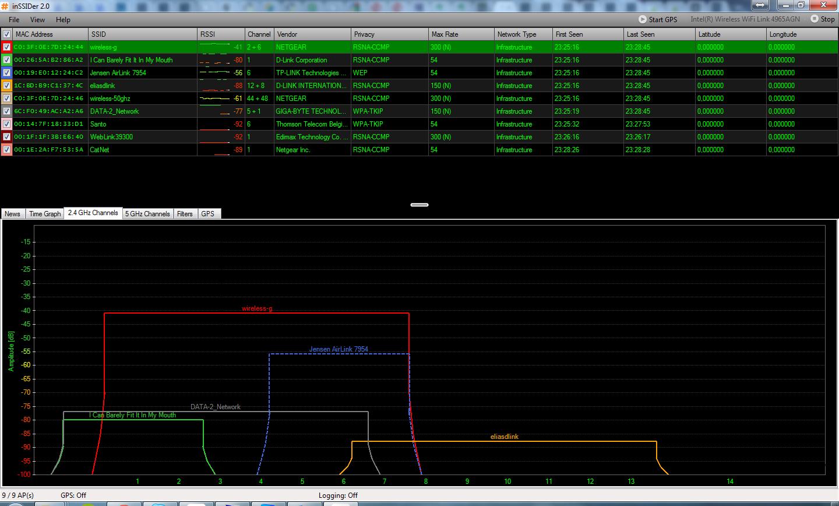This screenshot has height=506, width=839.
Task: Select the DATA-2_Network SSID row
Action: 114,111
